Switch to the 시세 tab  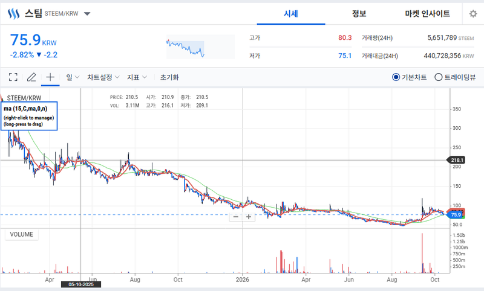[x=291, y=13]
